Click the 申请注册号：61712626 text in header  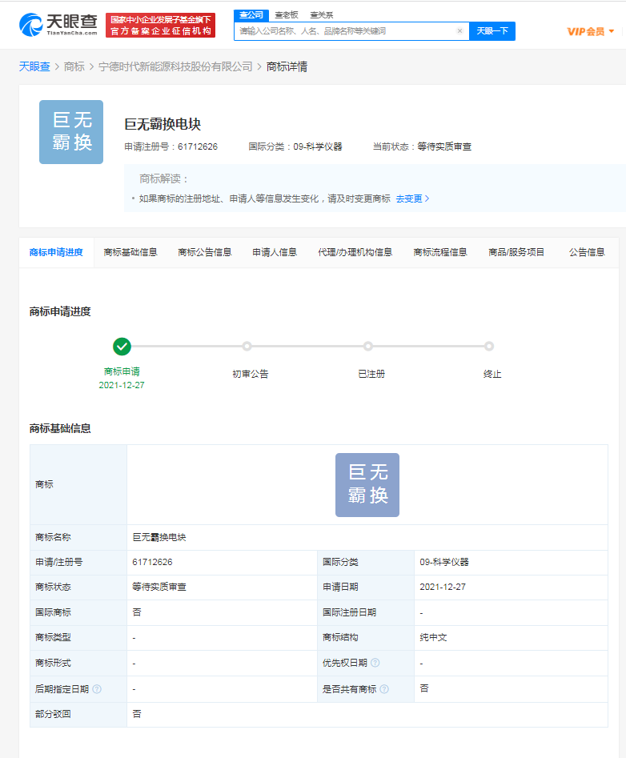(x=171, y=146)
